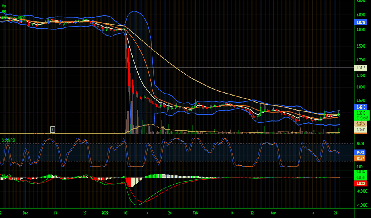371x218 pixels.
Task: Click the 10 date label on time axis
Action: coord(125,213)
